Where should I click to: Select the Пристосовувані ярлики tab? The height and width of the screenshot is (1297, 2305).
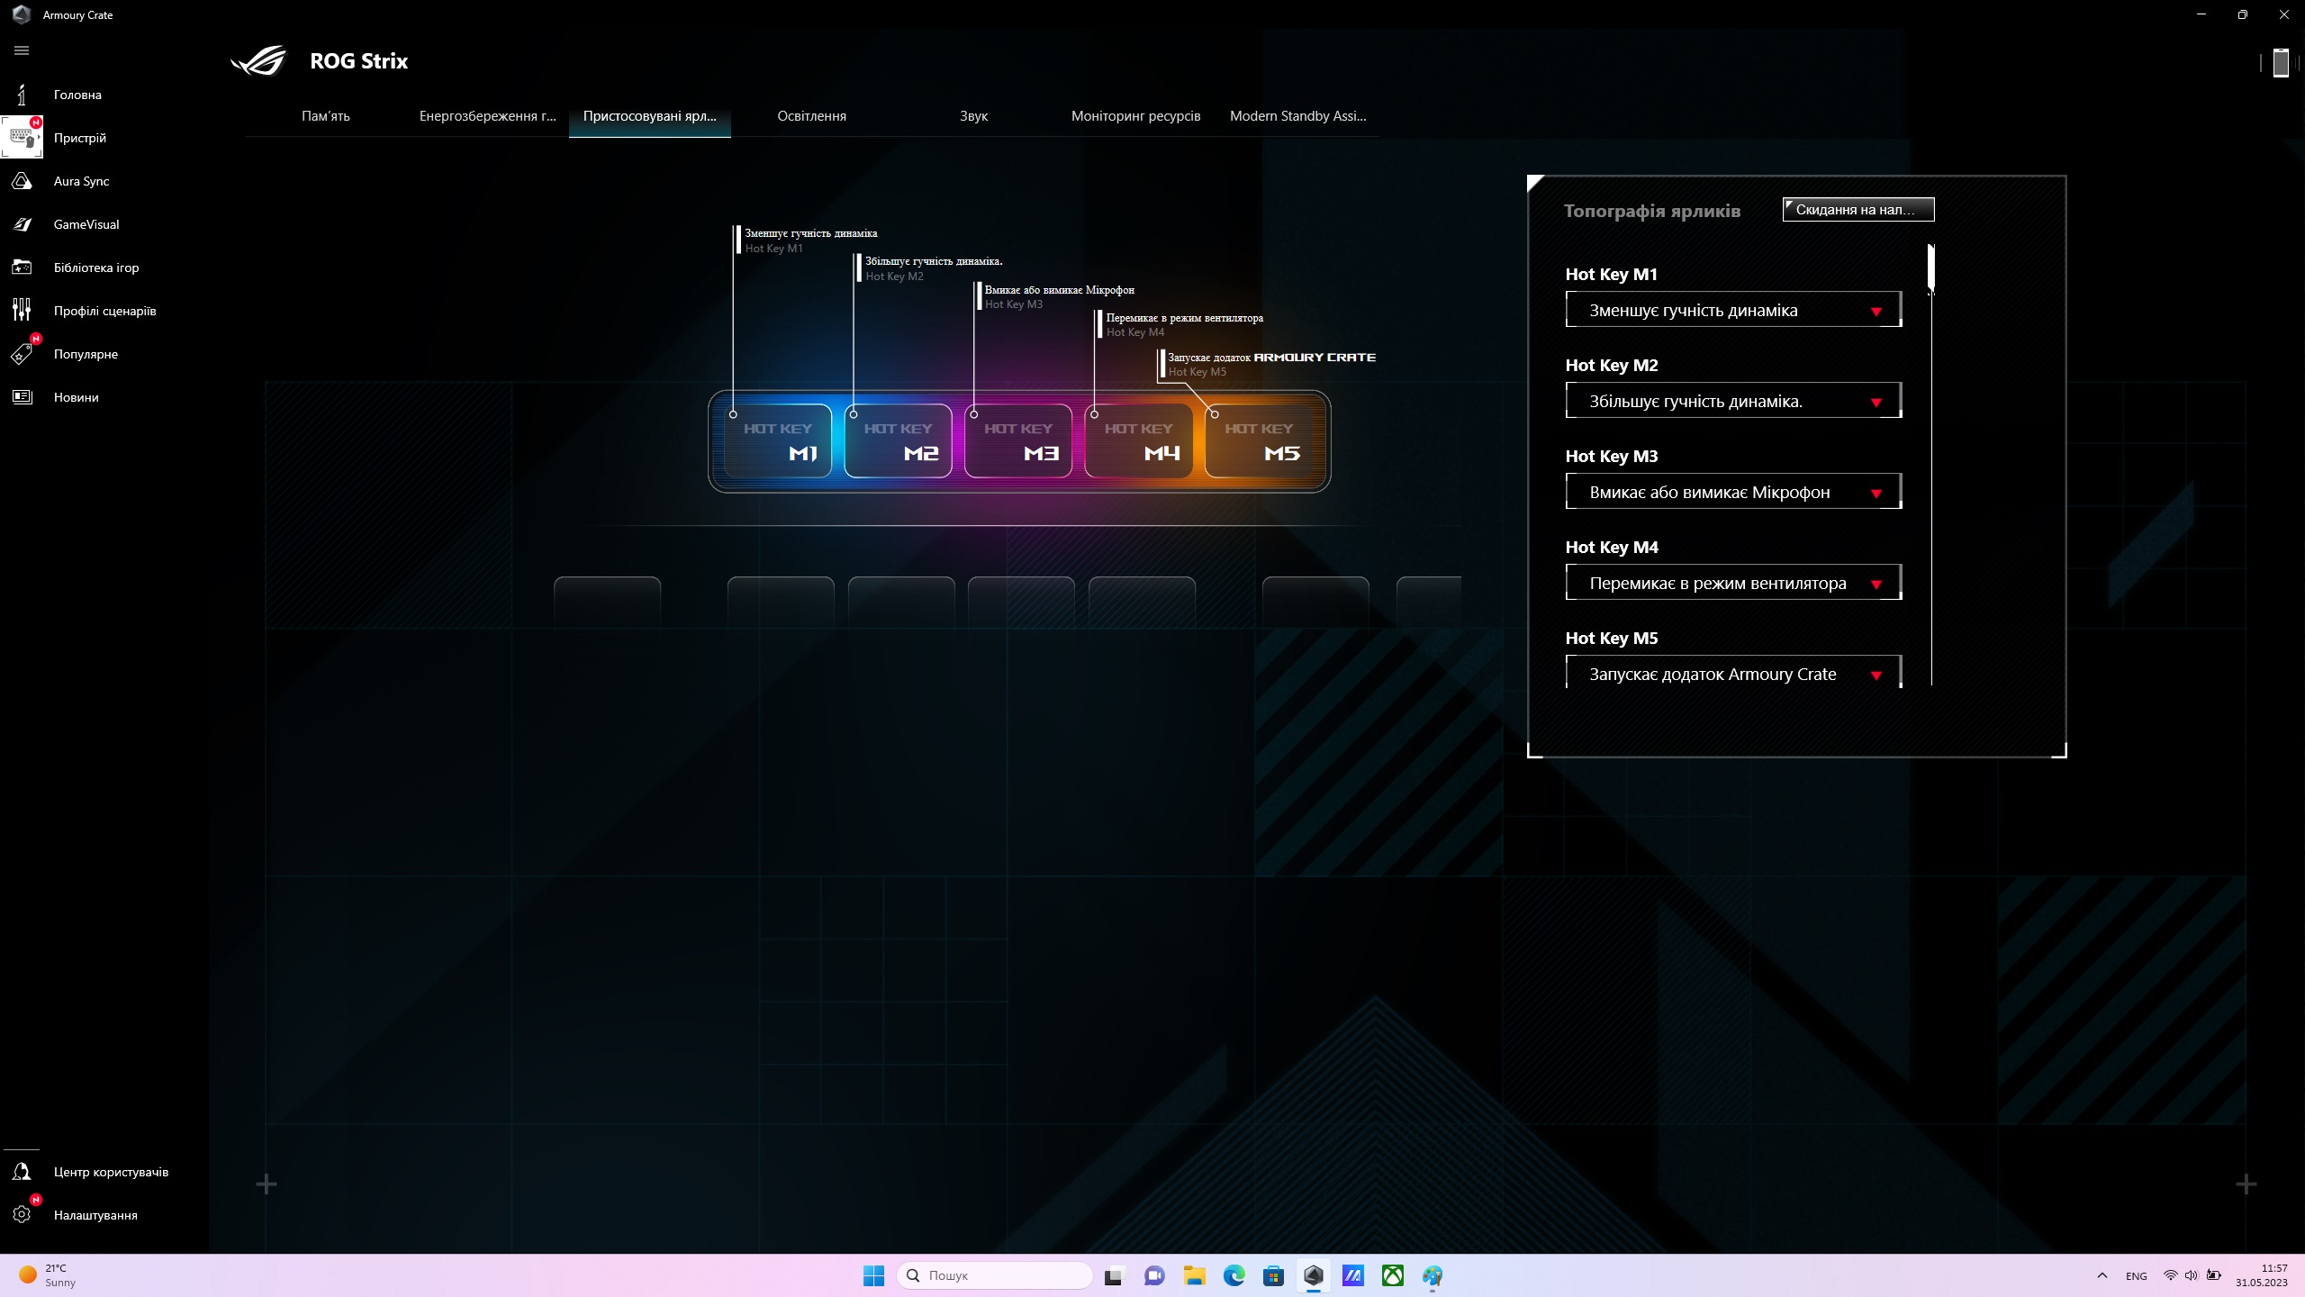[650, 116]
